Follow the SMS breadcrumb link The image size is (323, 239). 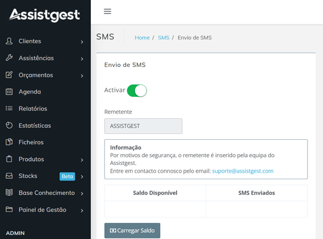tap(163, 38)
